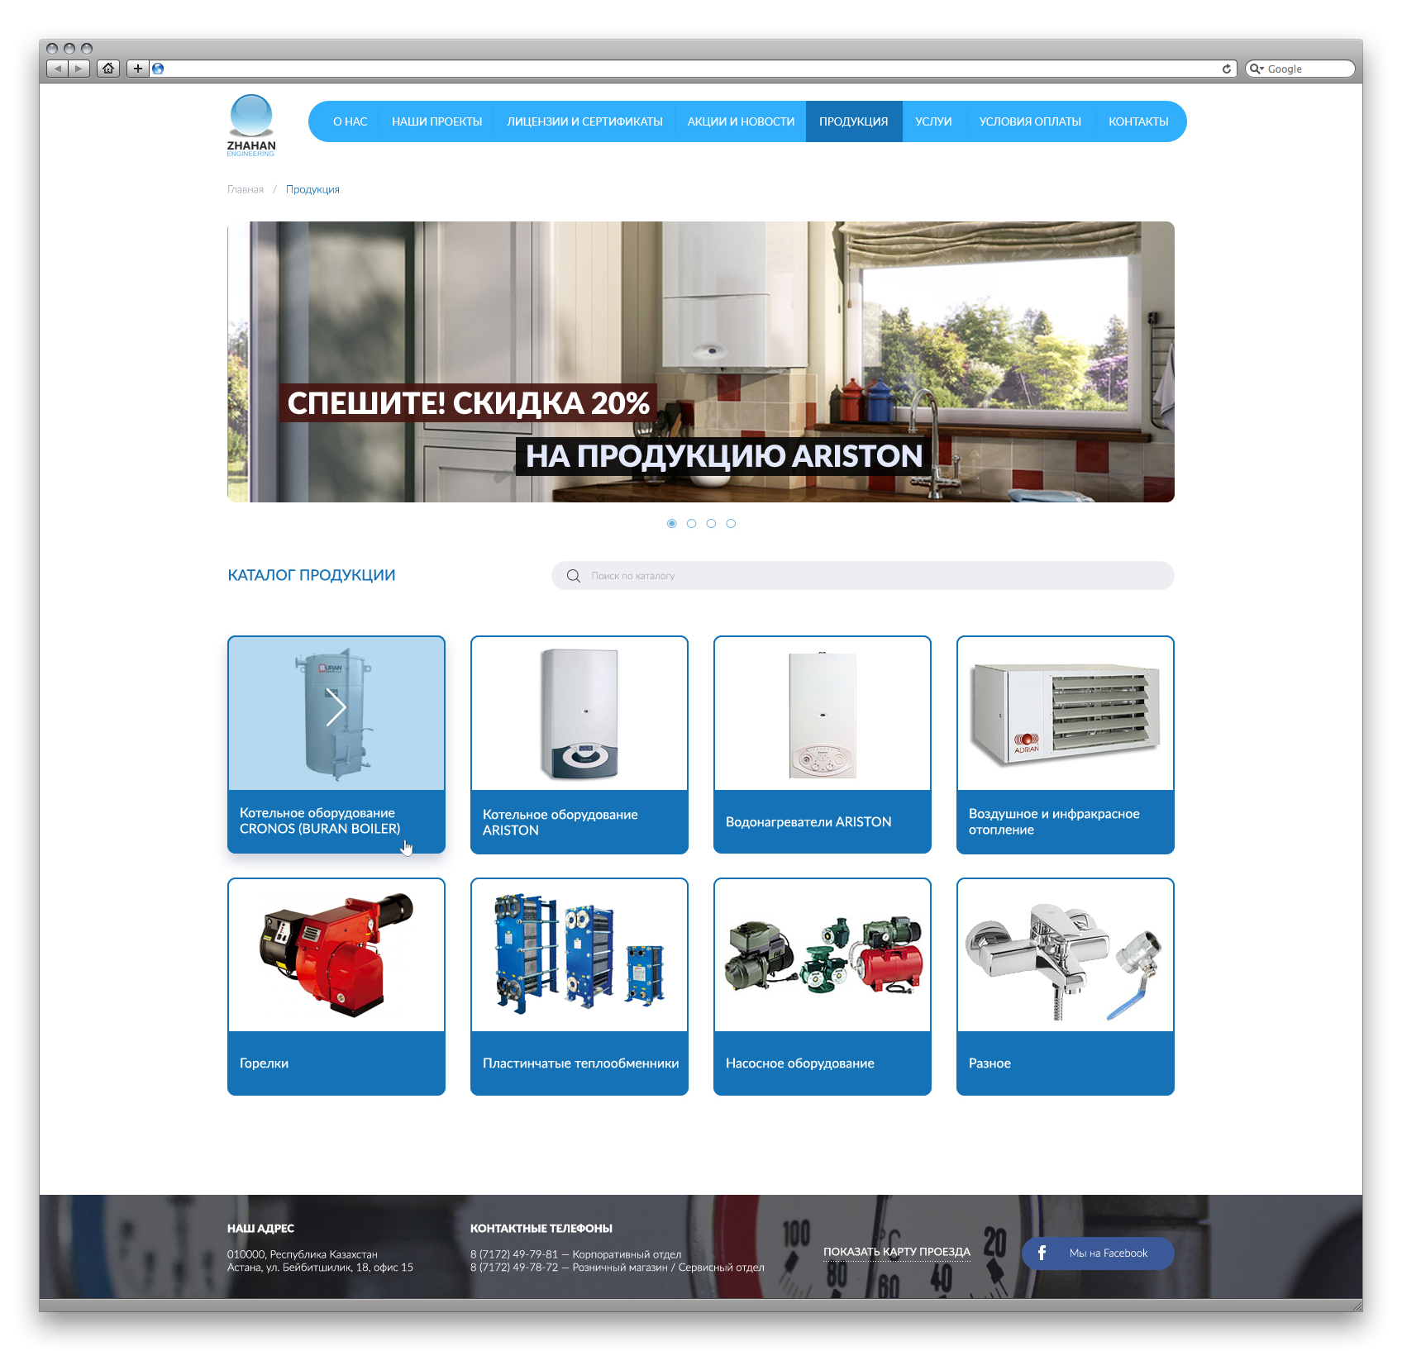Click the Google search field
This screenshot has height=1351, width=1402.
(1300, 69)
